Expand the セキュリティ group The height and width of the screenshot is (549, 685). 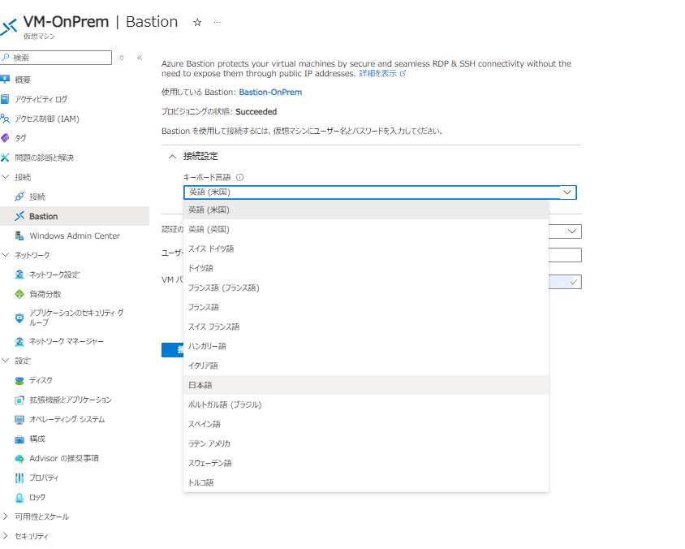[x=5, y=536]
